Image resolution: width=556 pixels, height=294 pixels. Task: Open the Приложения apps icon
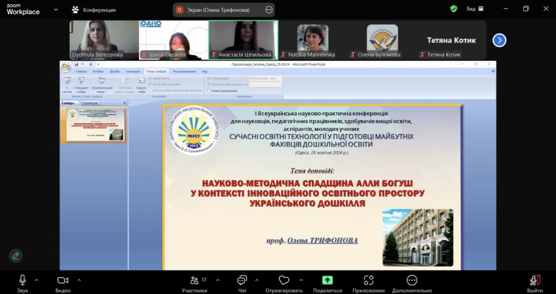(368, 280)
